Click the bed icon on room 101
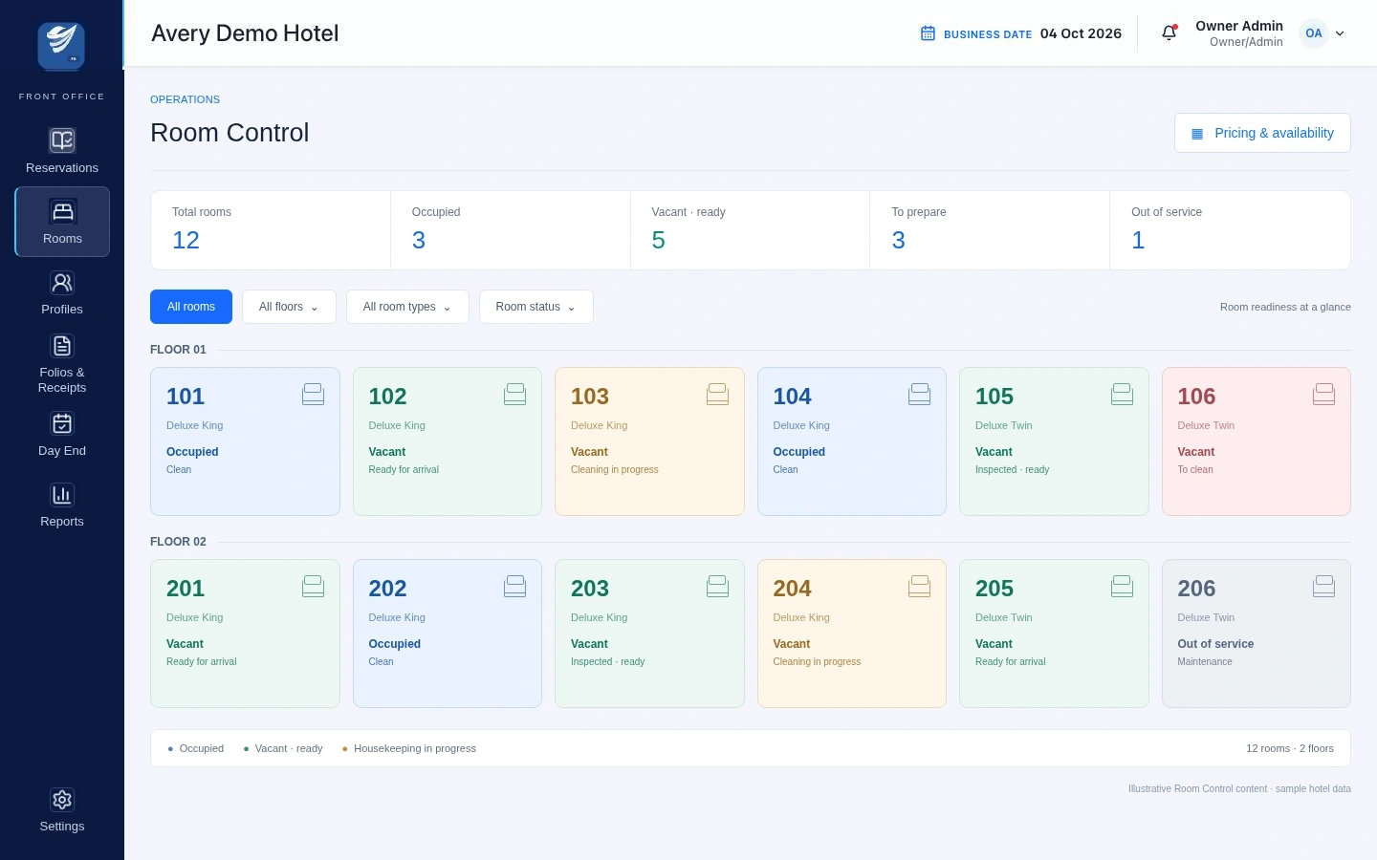Screen dimensions: 1377x860 pos(313,394)
